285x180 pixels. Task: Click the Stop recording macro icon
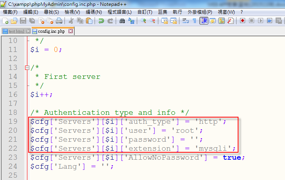251,21
